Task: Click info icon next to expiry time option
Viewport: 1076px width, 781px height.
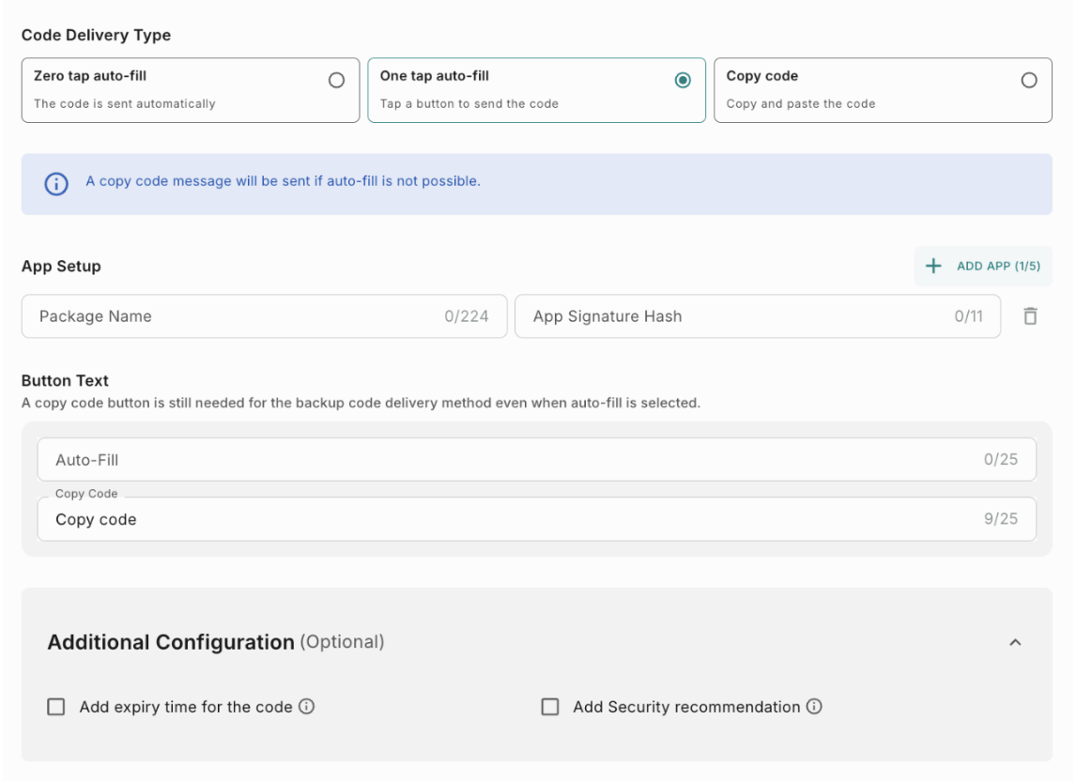Action: point(306,707)
